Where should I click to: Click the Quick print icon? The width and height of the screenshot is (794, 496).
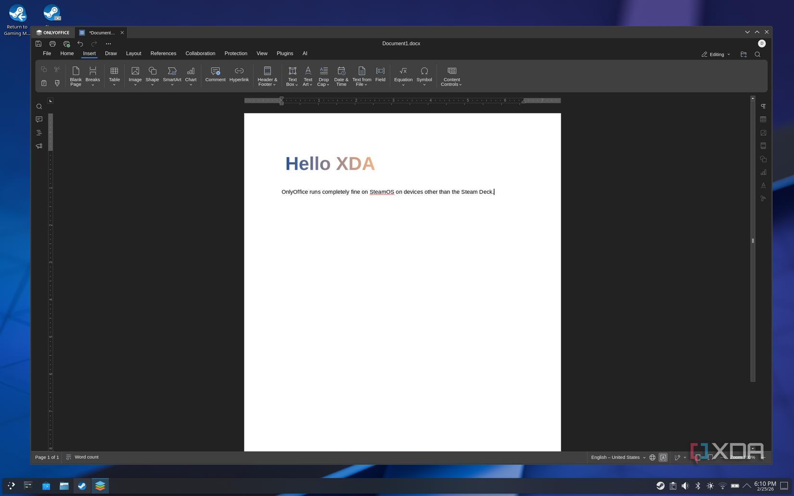[x=66, y=44]
